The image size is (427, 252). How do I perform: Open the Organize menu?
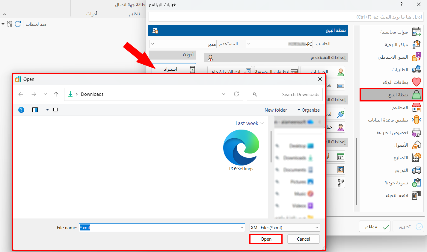click(x=309, y=110)
